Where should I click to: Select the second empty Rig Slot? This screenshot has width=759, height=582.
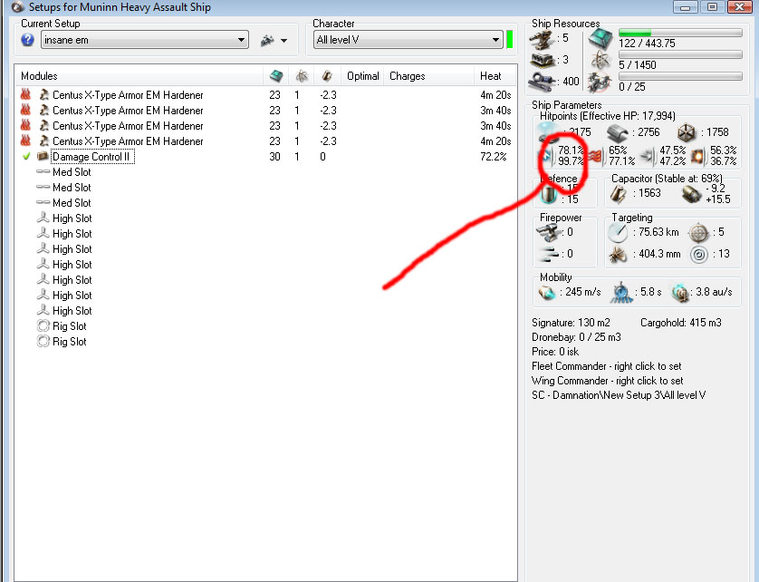point(69,342)
